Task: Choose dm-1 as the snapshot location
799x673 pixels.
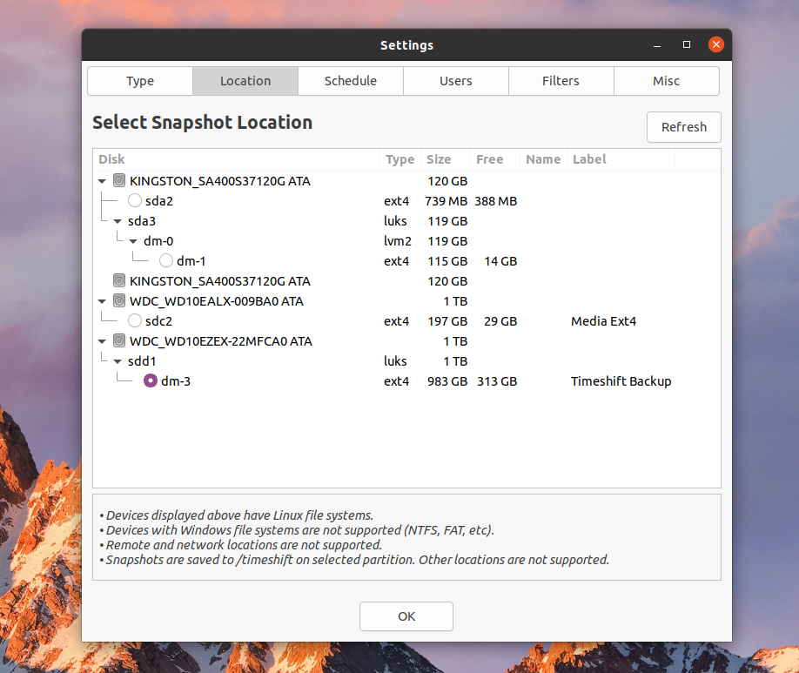Action: click(x=166, y=261)
